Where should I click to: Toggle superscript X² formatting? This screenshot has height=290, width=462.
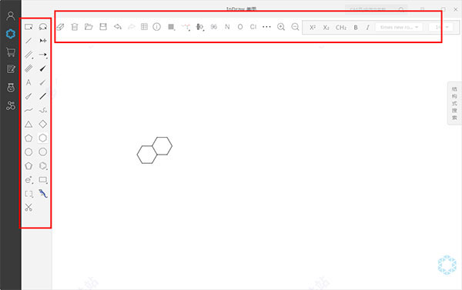[313, 28]
